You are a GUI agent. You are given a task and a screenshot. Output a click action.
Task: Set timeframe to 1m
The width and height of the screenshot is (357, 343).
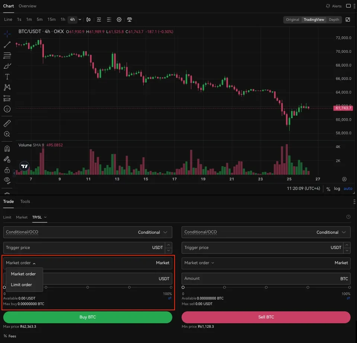(29, 20)
